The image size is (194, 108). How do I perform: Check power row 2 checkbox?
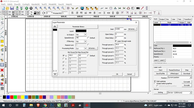[x=64, y=59]
